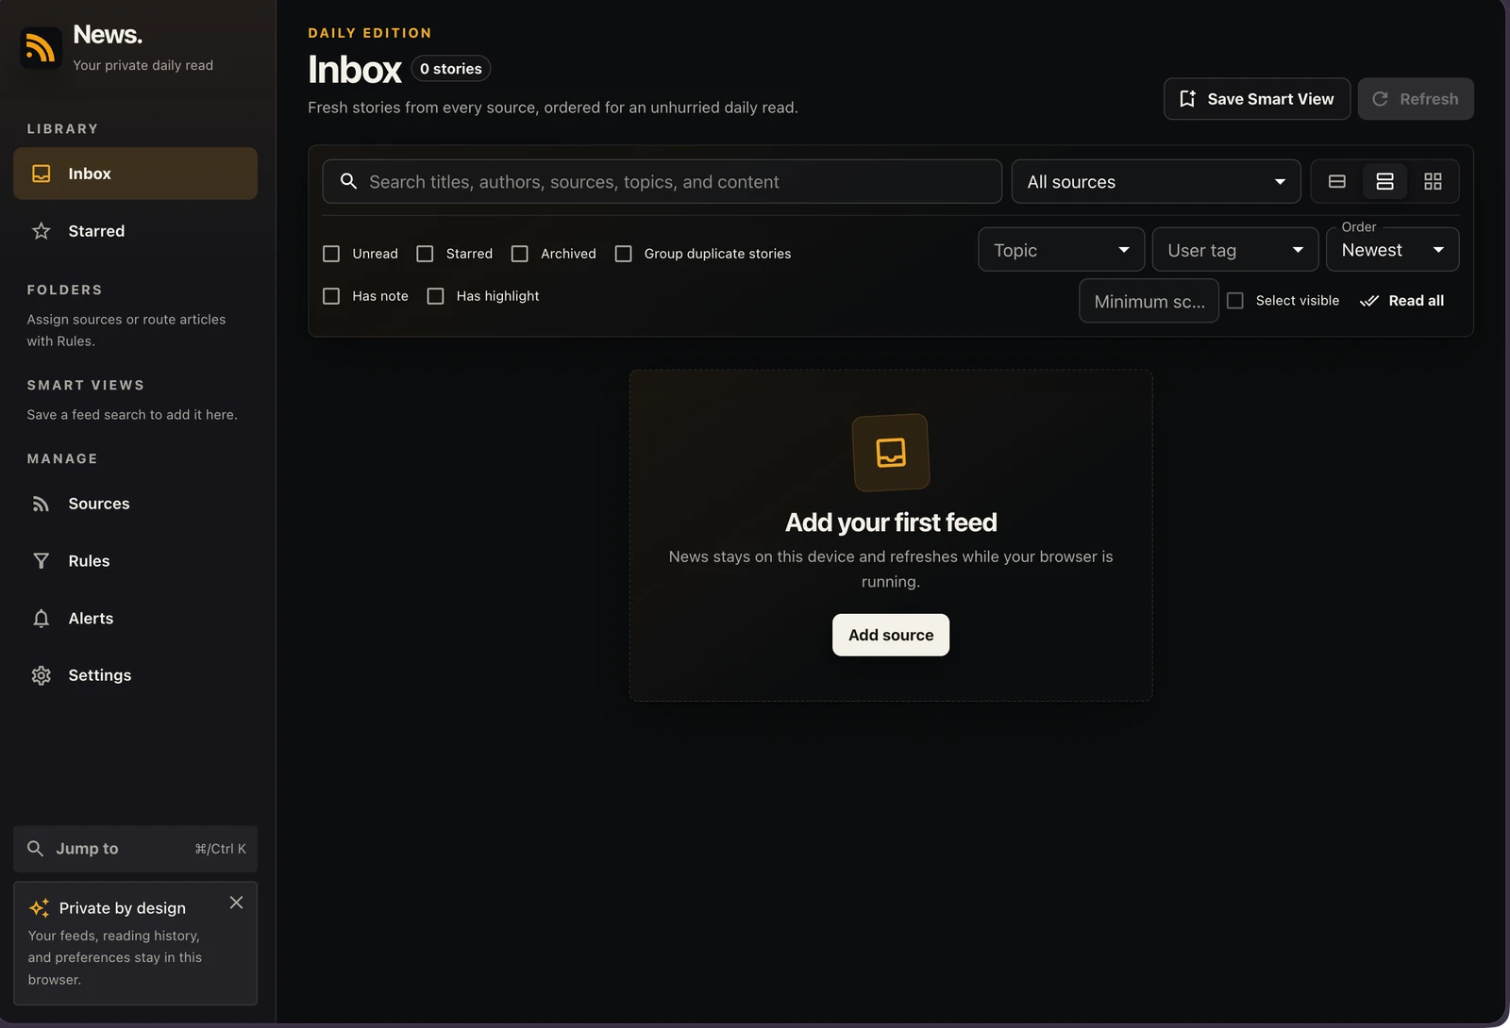Expand the Topic dropdown
Screen dimensions: 1510x1028
1061,250
